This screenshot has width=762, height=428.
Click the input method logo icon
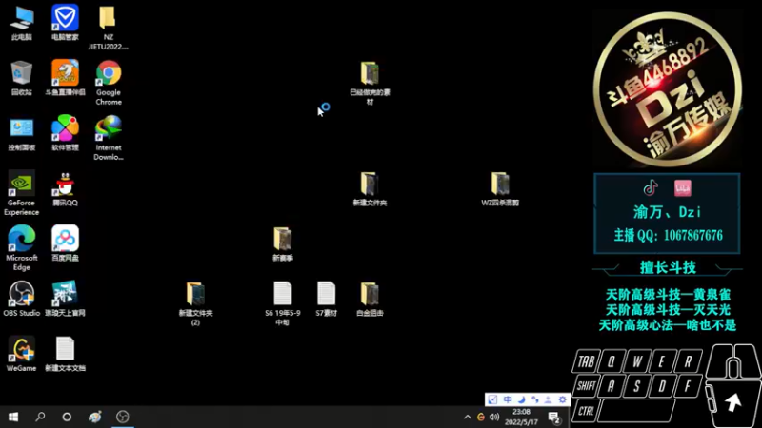(492, 399)
